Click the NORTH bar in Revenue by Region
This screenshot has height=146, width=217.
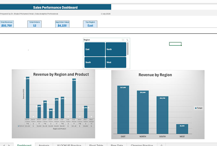point(143,112)
